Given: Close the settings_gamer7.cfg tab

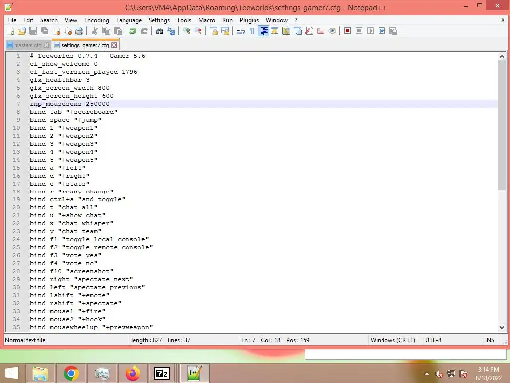Looking at the screenshot, I should (114, 45).
